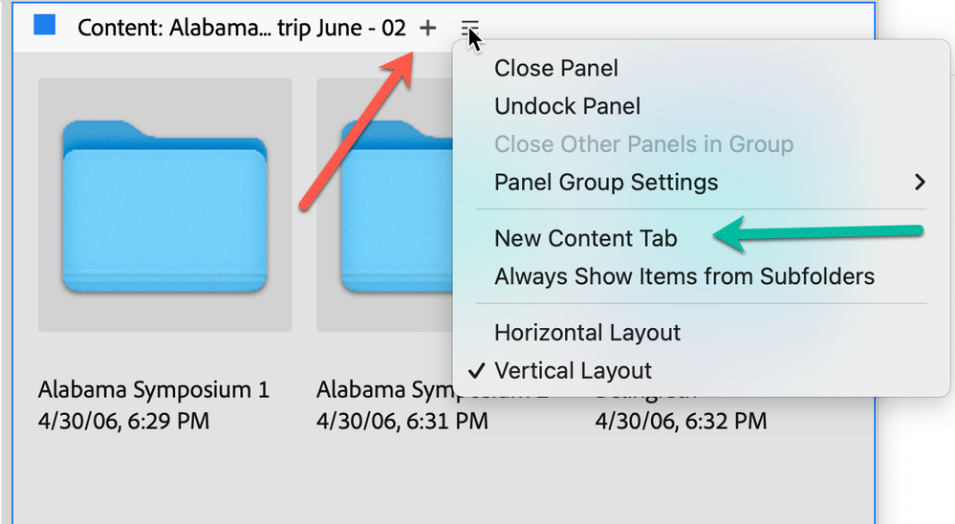This screenshot has height=524, width=955.
Task: Expand the submenu chevron for Panel Group Settings
Action: pos(920,182)
